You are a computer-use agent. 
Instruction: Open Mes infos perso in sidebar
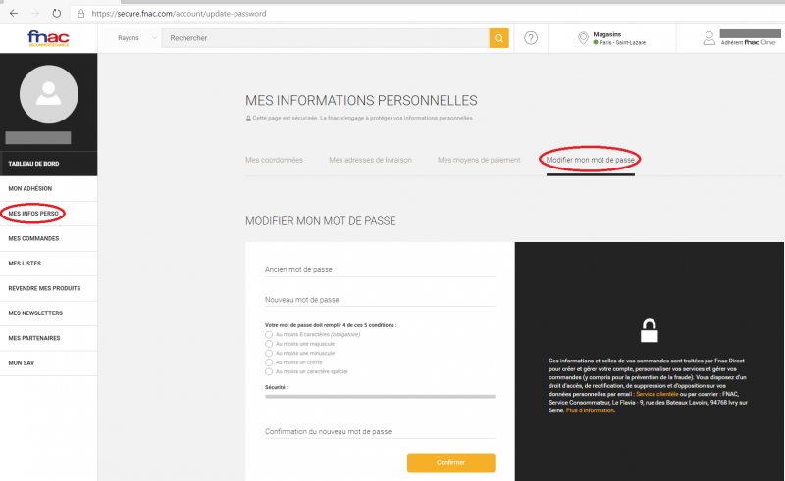[x=48, y=214]
